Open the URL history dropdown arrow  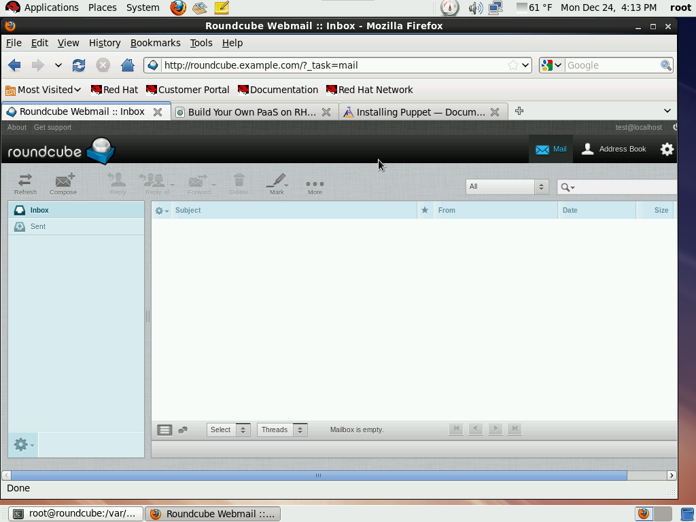(525, 65)
